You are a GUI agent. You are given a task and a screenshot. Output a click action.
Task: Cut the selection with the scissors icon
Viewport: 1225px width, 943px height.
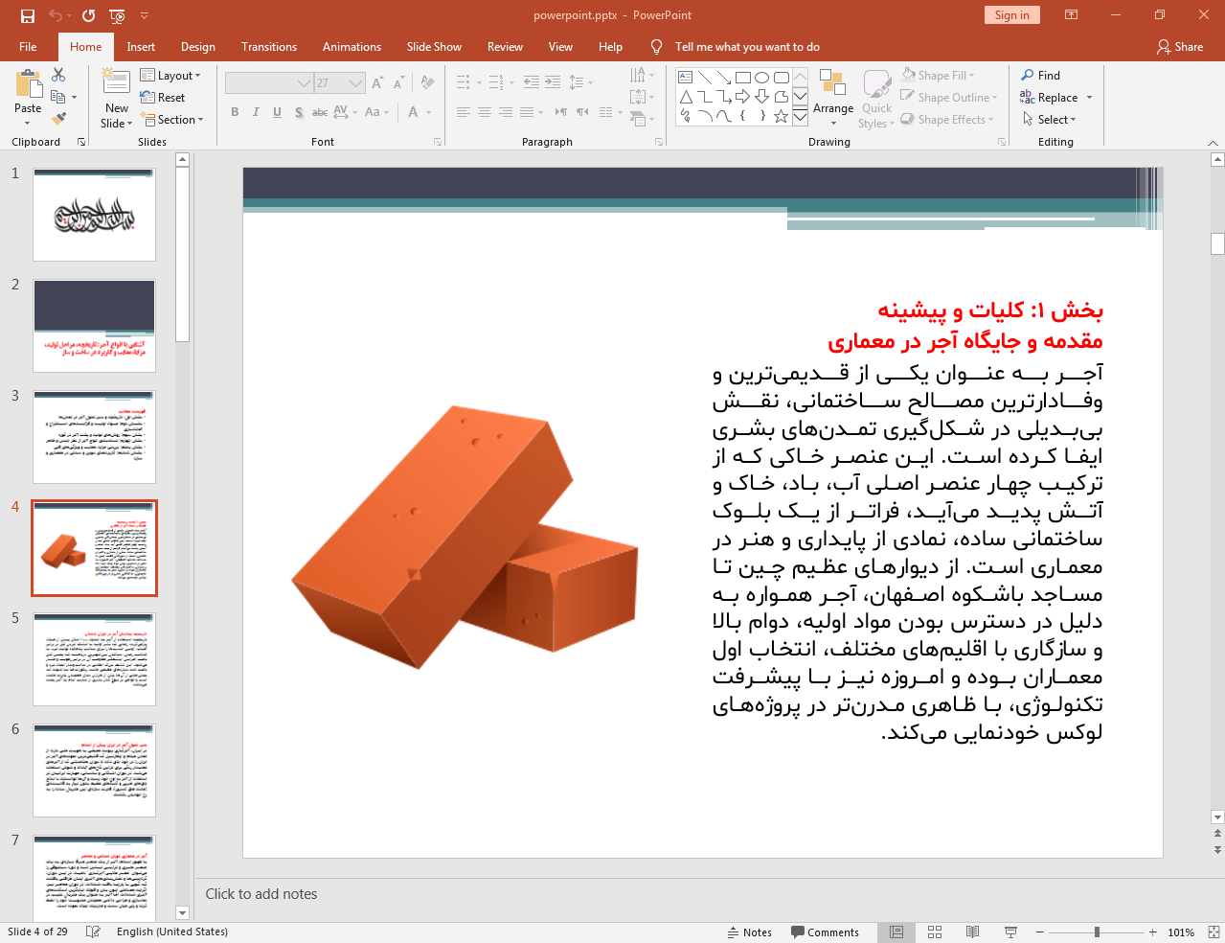58,75
